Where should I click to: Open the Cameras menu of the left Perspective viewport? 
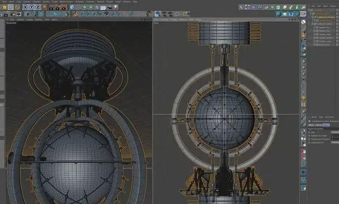pyautogui.click(x=21, y=19)
